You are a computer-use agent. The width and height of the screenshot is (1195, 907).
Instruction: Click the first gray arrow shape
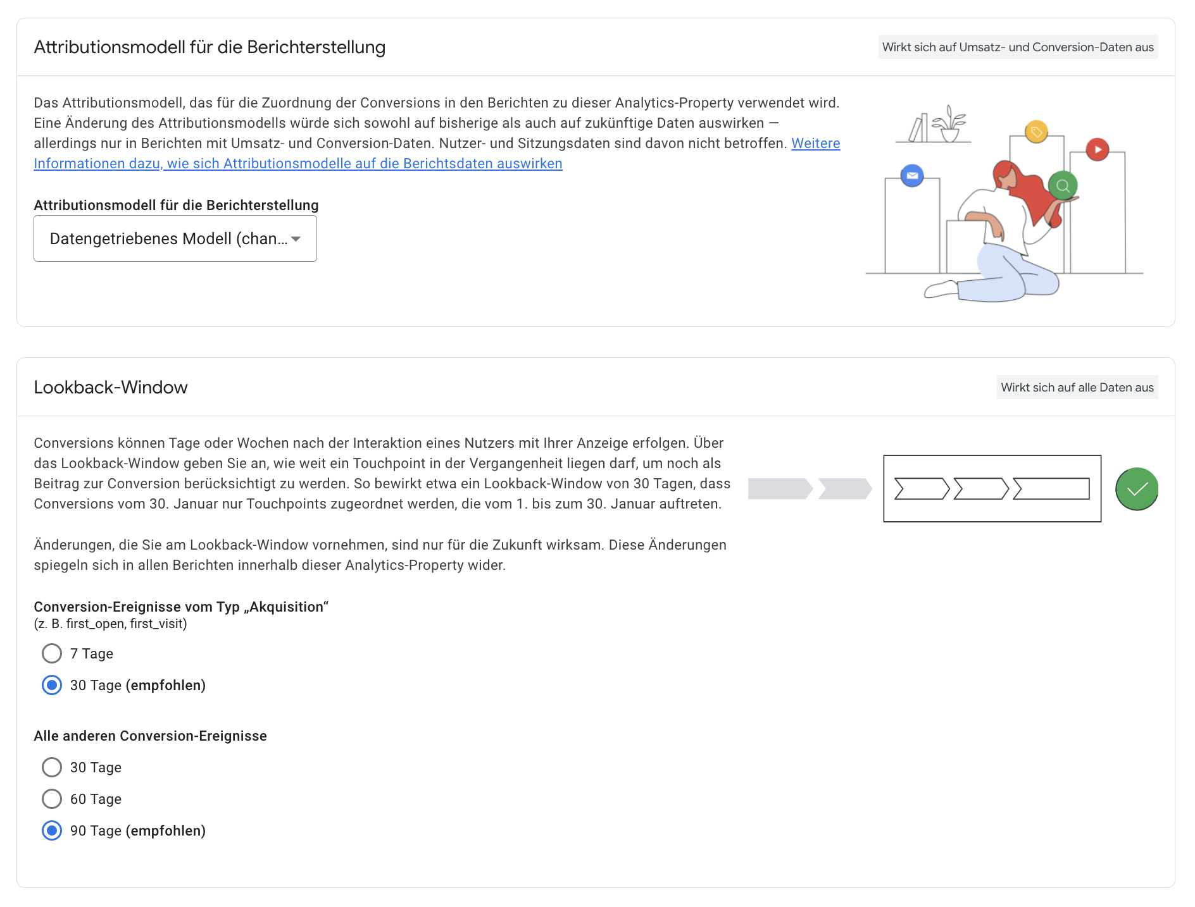[x=780, y=489]
